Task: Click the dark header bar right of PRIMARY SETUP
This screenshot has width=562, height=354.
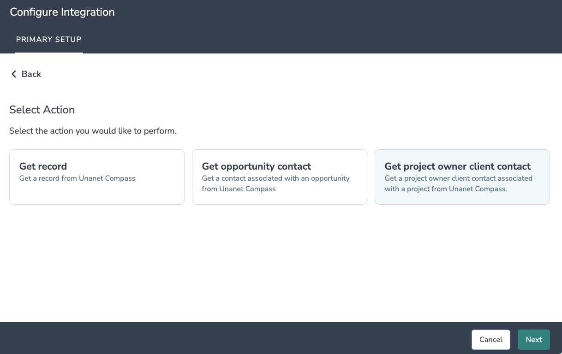Action: 323,40
